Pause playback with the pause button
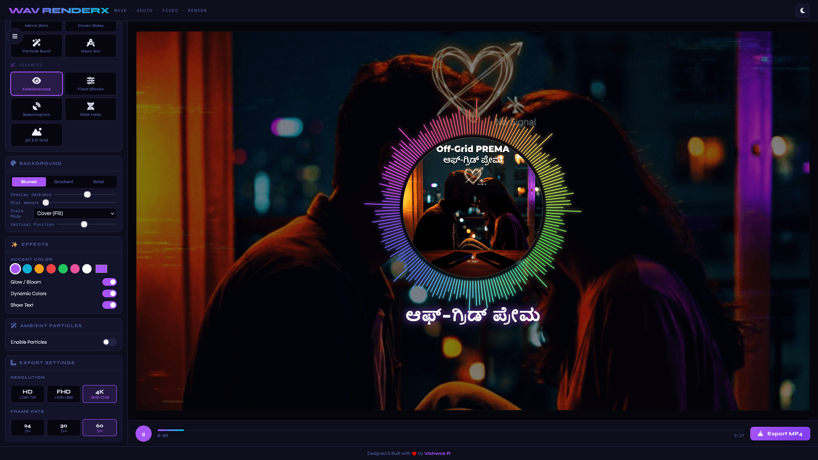Screen dimensions: 818x460 [144, 434]
